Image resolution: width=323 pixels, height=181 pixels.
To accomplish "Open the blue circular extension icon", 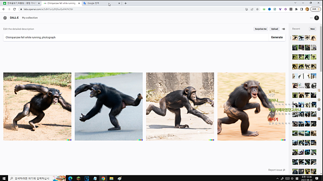I will [269, 9].
